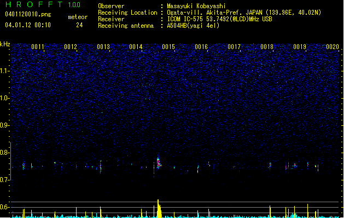Click the time marker 0012
This screenshot has height=218, width=344.
(x=71, y=47)
